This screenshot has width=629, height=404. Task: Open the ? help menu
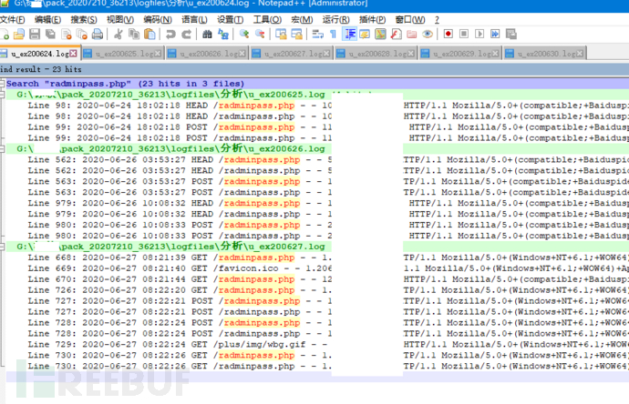437,20
